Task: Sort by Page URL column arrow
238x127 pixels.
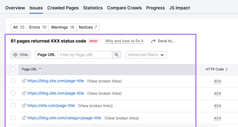Action: pyautogui.click(x=40, y=69)
